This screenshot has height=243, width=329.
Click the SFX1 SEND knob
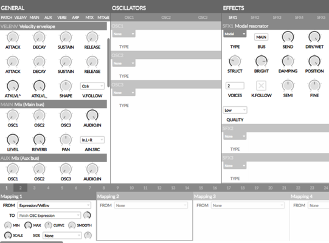click(288, 37)
